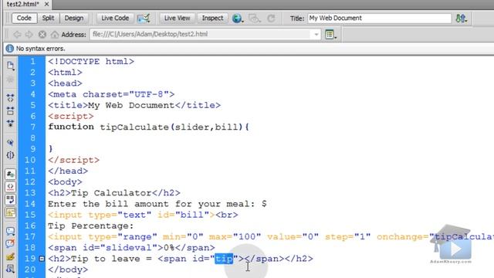Click the Forward navigation arrow
Viewport: 494px width, 278px height.
29,34
